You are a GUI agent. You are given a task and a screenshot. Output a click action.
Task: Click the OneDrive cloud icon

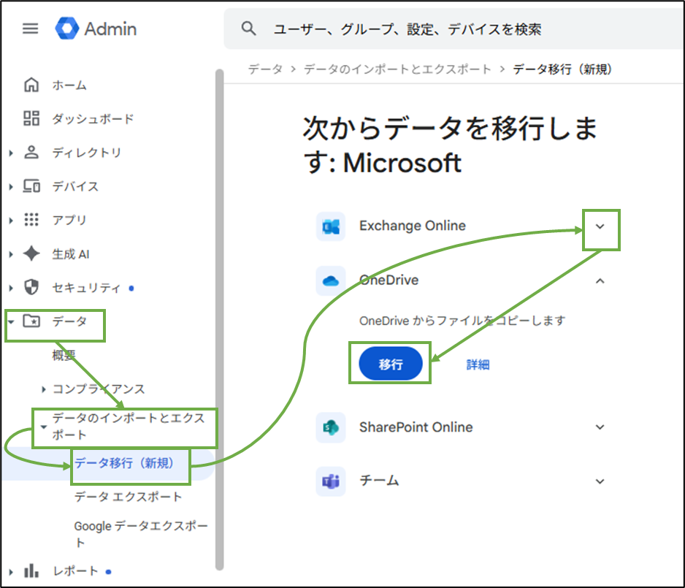(x=331, y=280)
